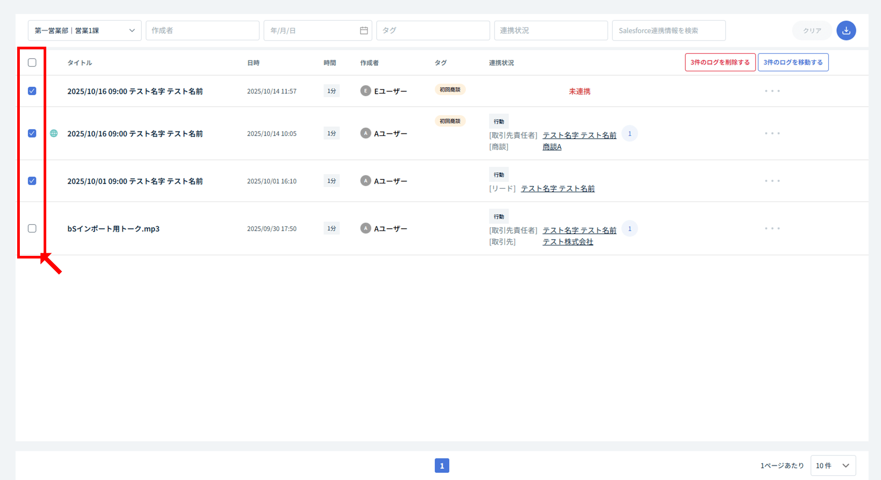Click 3件のログを削除する button

click(720, 62)
